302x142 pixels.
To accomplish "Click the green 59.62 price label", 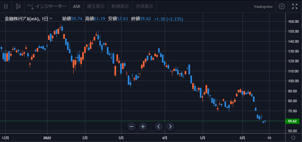I will pyautogui.click(x=292, y=121).
